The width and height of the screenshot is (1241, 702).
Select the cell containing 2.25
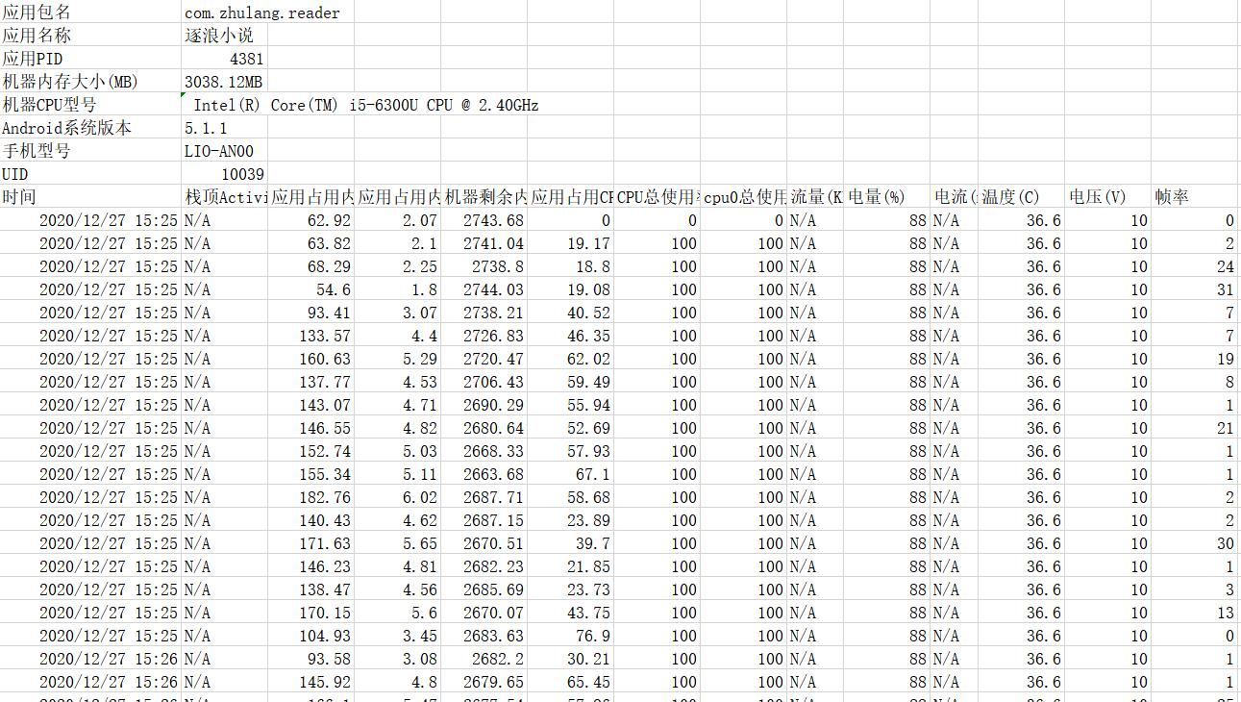click(398, 266)
